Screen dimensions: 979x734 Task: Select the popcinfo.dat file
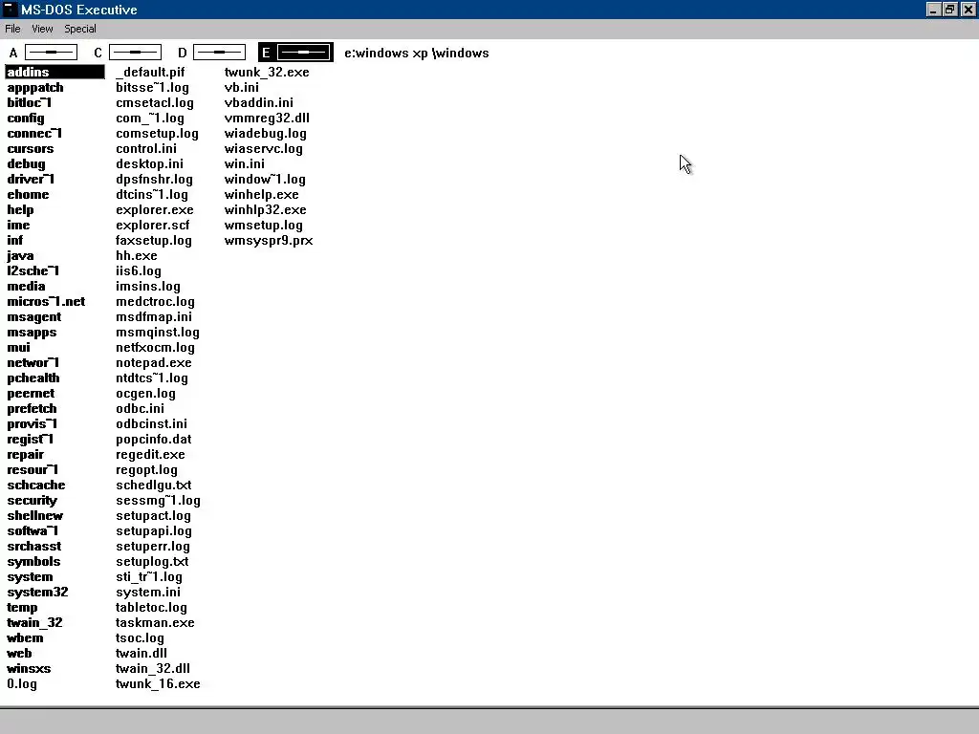[154, 439]
